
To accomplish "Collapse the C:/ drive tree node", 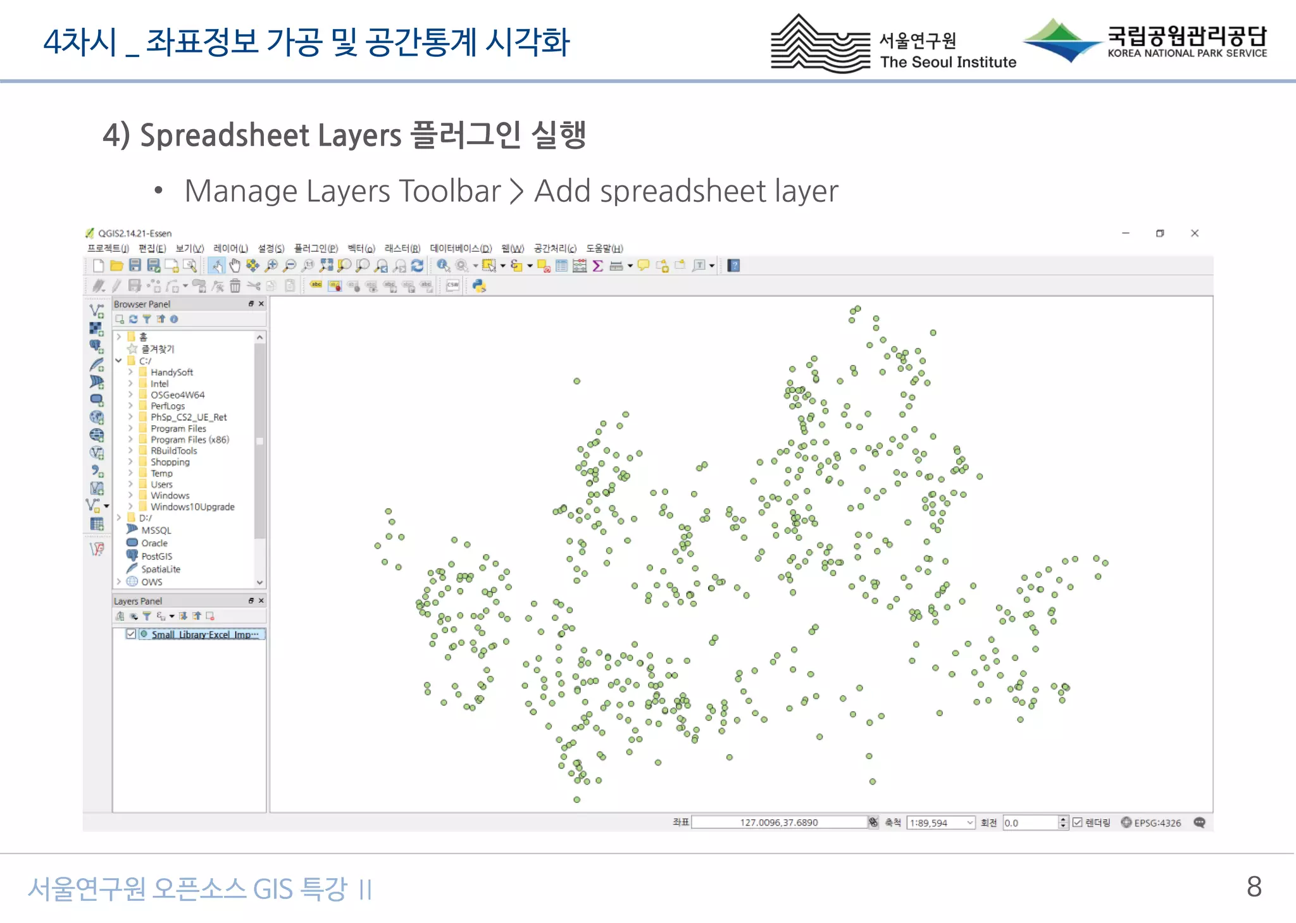I will pyautogui.click(x=118, y=361).
